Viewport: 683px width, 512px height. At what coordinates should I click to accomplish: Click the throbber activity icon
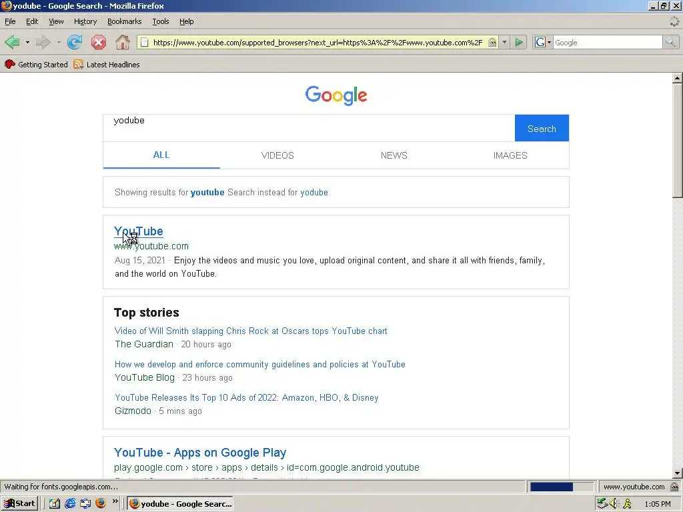[674, 21]
